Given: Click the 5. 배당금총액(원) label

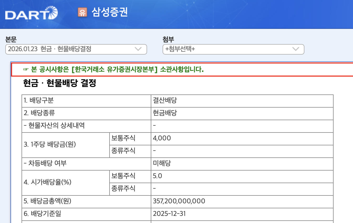Looking at the screenshot, I should tap(48, 201).
